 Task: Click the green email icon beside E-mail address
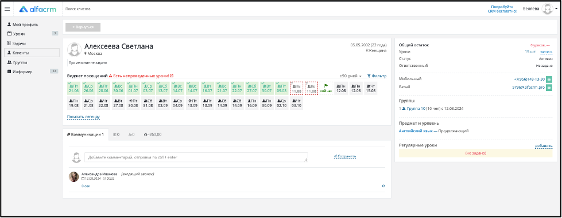coord(549,87)
